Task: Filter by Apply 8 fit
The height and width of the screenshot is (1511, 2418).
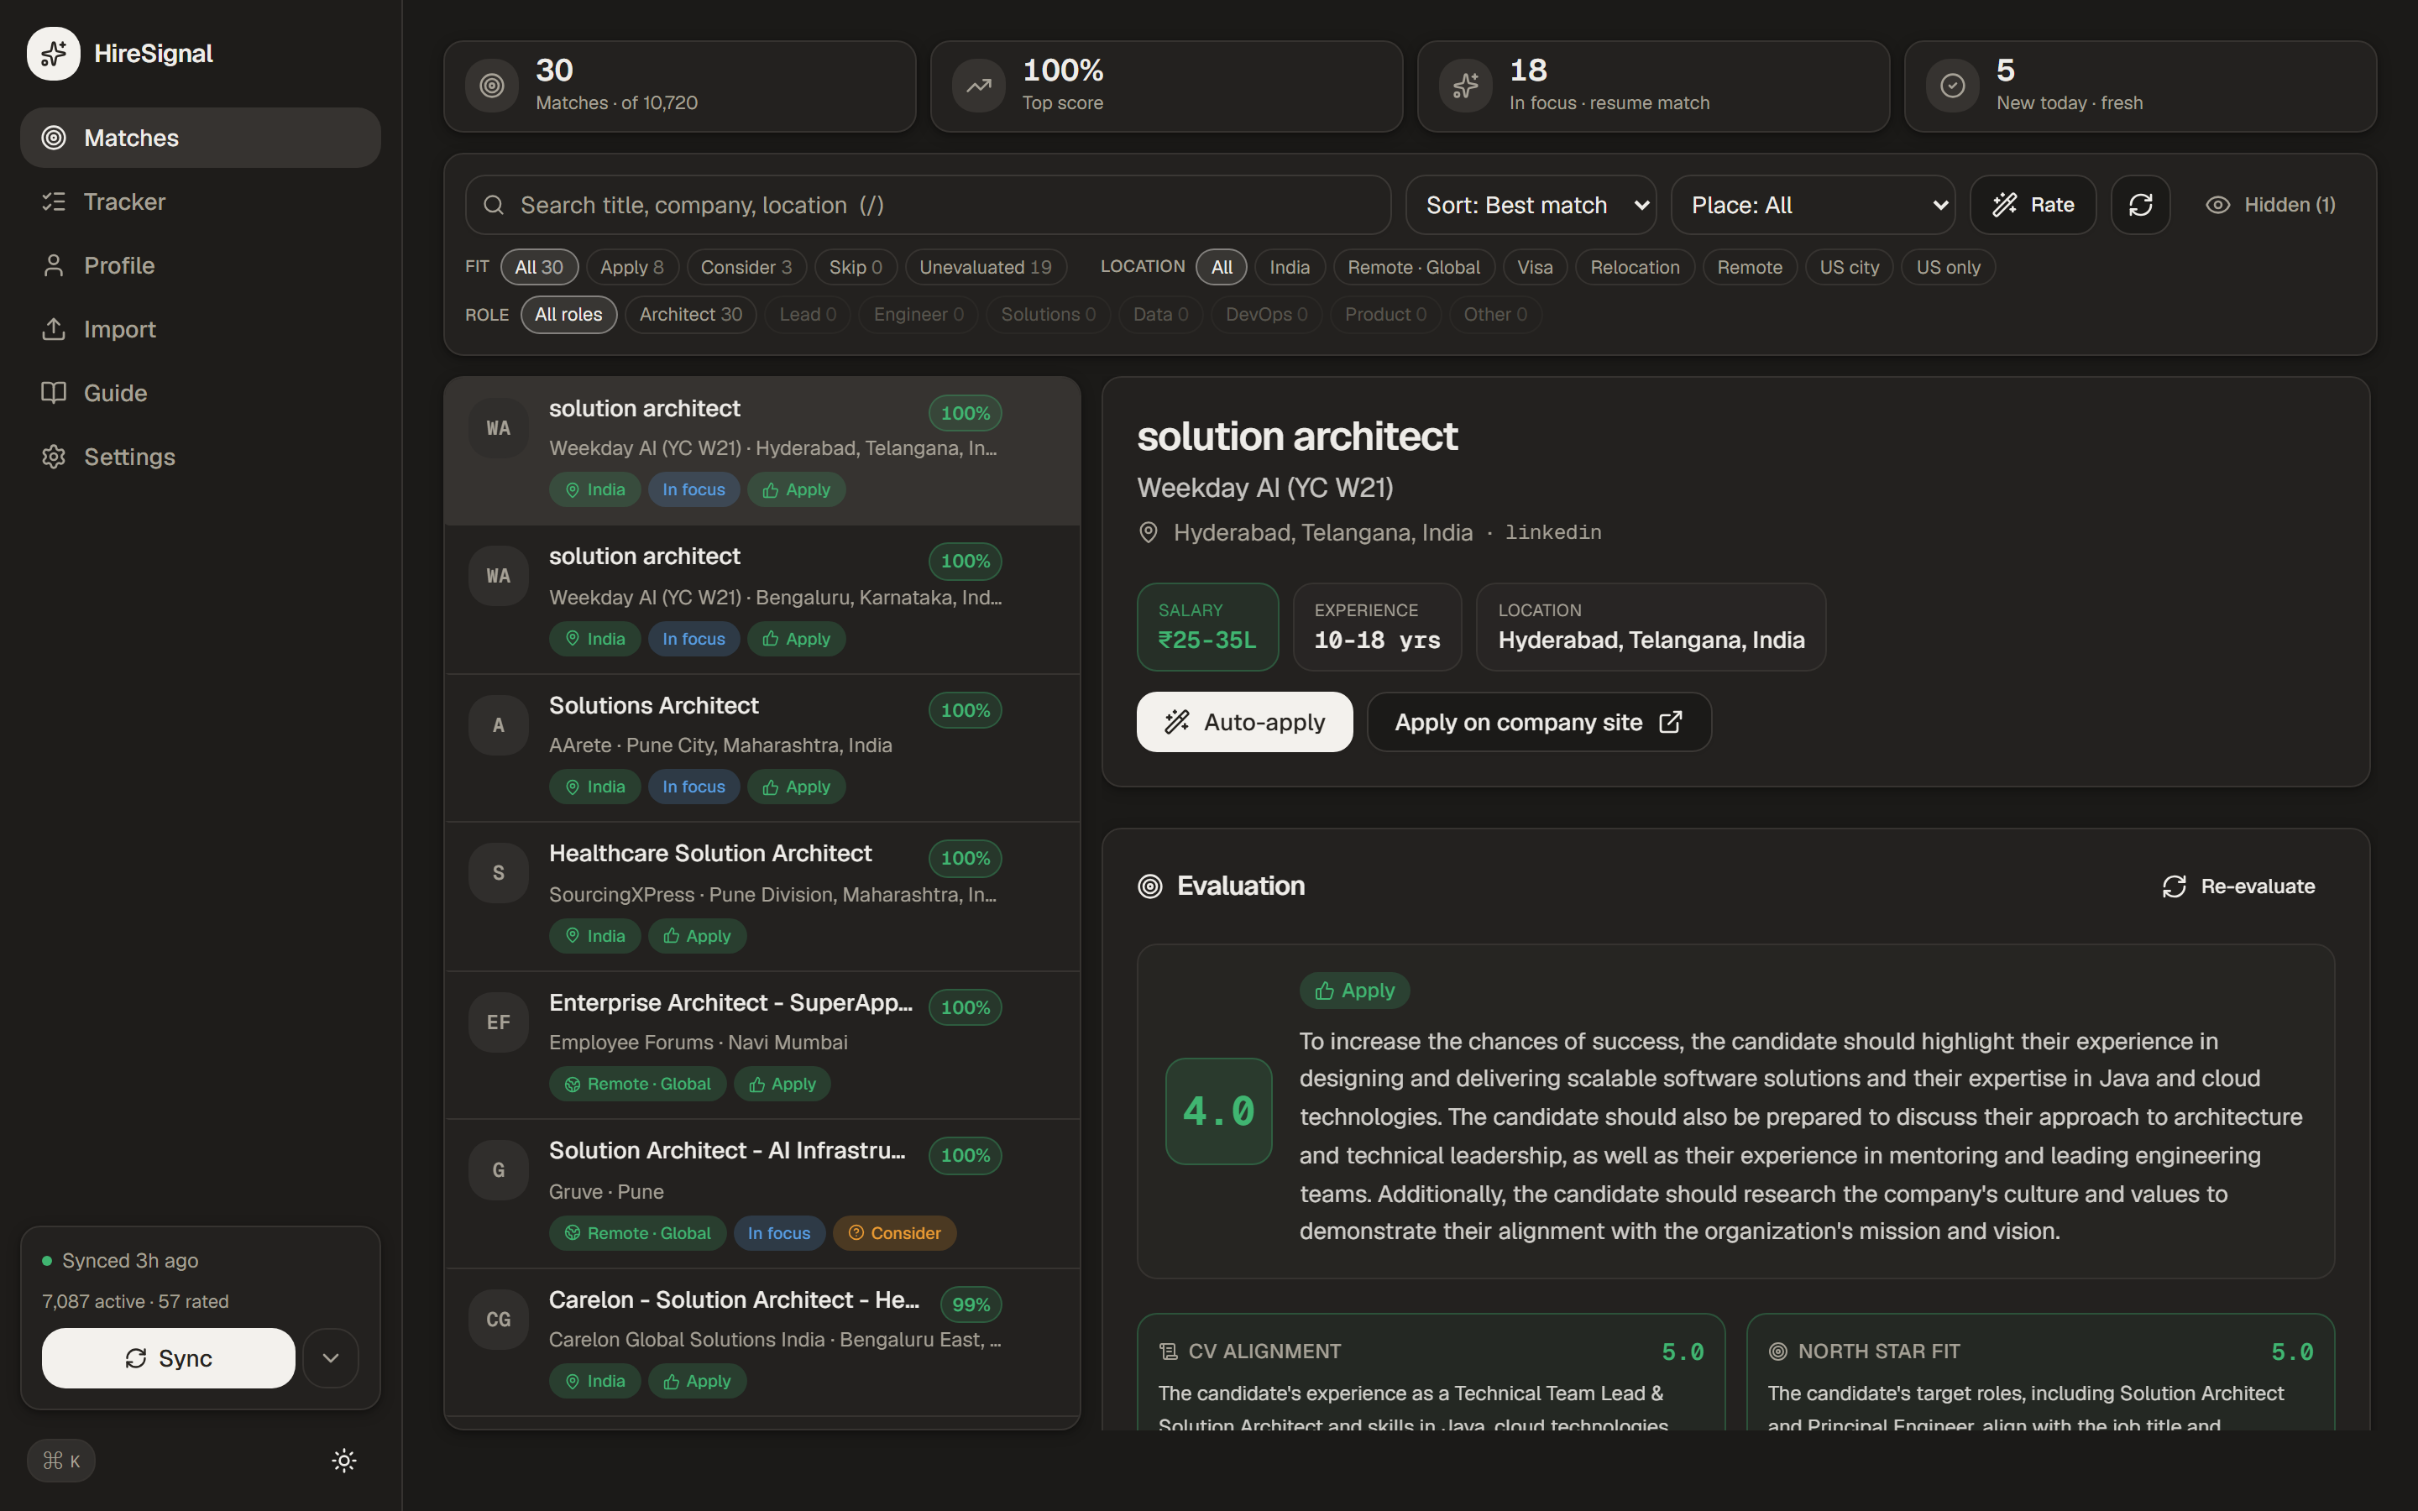Action: 631,267
